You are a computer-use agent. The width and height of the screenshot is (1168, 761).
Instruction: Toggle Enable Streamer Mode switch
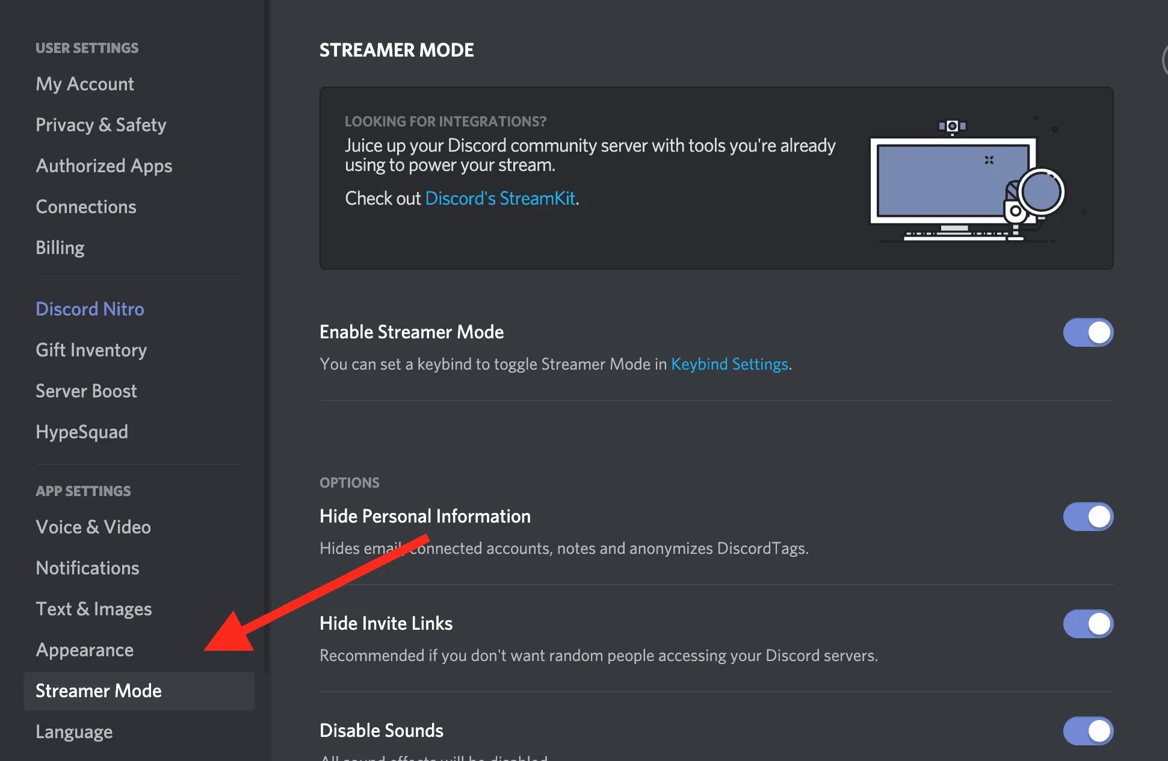tap(1088, 332)
